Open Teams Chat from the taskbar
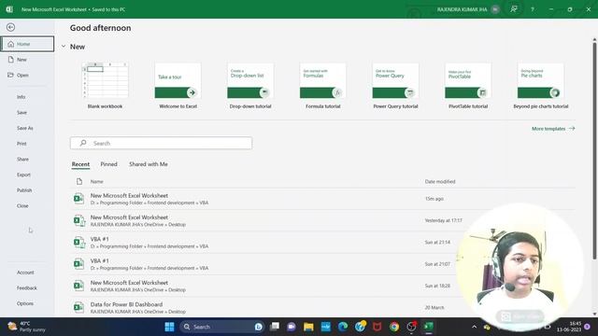This screenshot has height=336, width=598. [x=292, y=327]
